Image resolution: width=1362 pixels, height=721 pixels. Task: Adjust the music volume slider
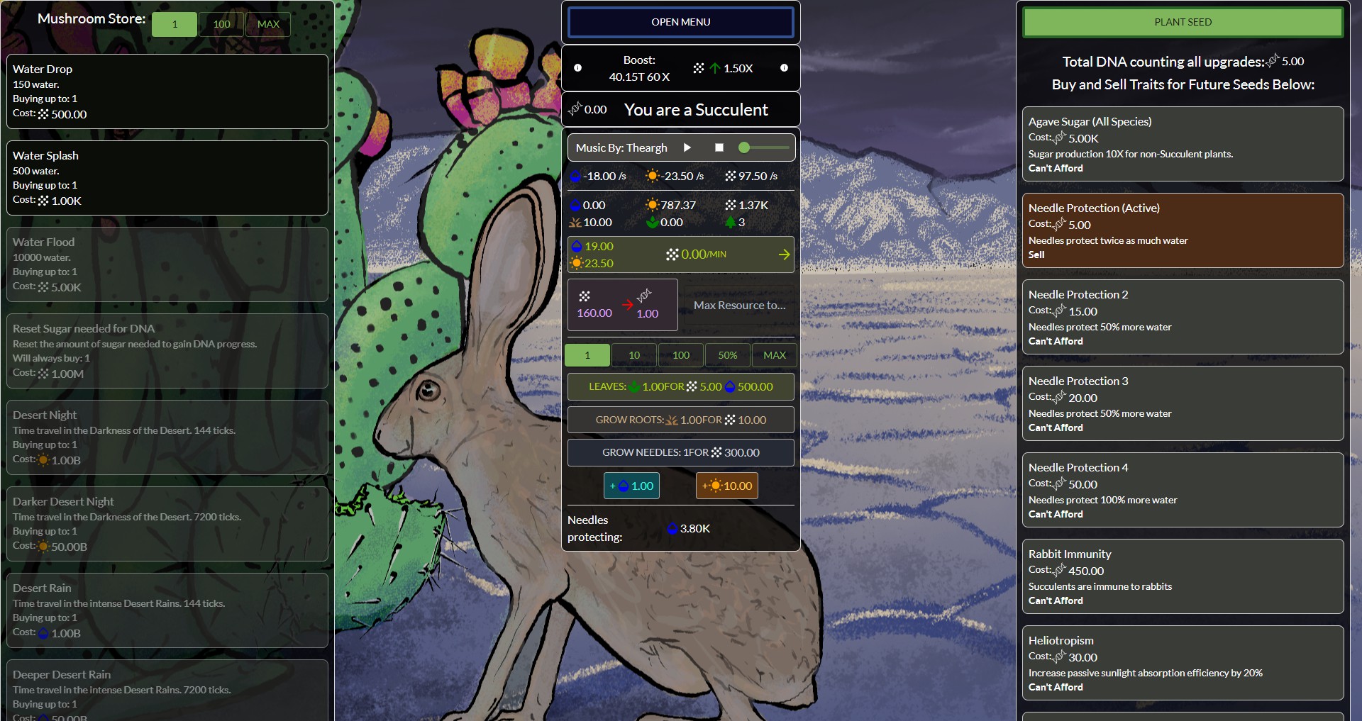click(x=764, y=147)
